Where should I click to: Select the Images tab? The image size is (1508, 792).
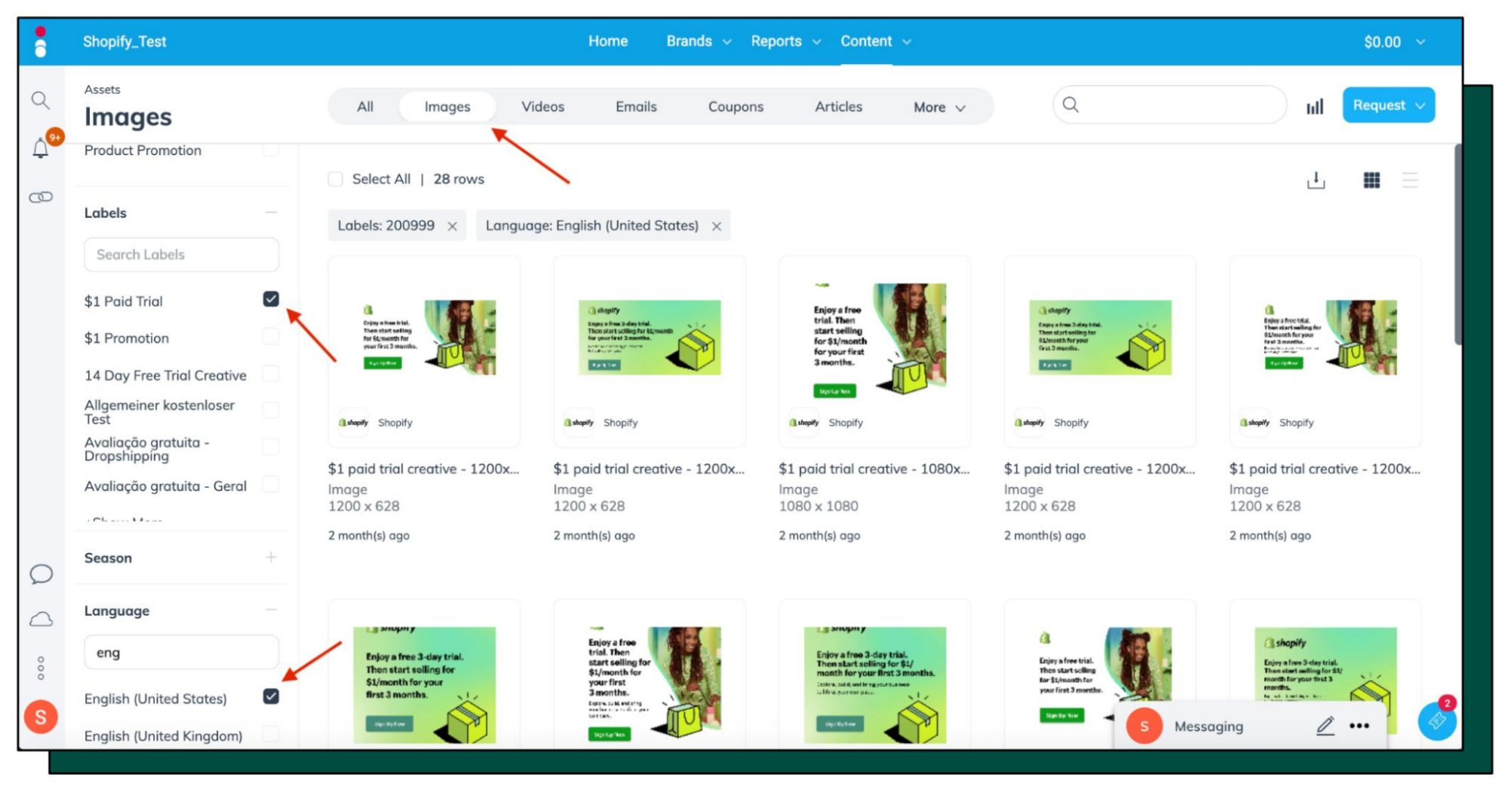(x=447, y=107)
